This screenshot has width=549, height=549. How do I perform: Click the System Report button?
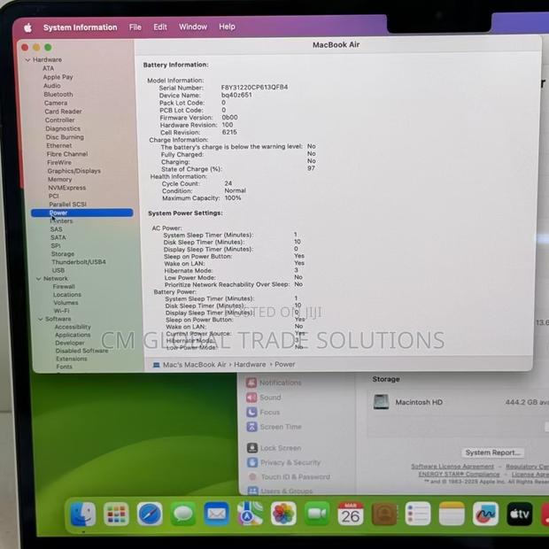pyautogui.click(x=492, y=452)
